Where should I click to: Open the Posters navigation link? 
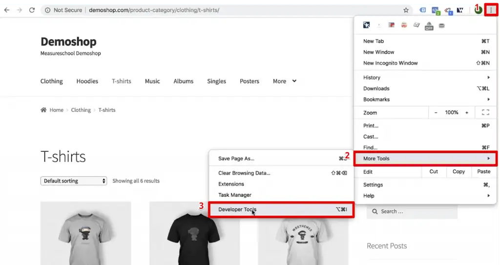(x=250, y=82)
